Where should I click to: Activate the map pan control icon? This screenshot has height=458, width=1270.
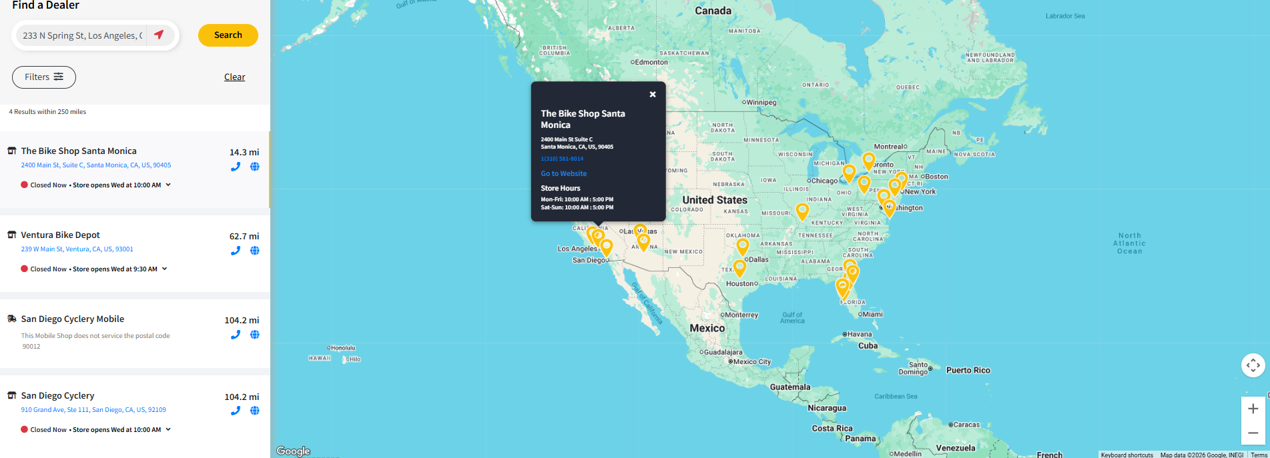[1253, 365]
